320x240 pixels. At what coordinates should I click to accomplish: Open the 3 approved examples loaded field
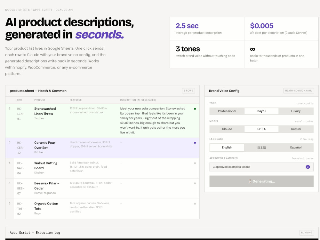coord(261,167)
